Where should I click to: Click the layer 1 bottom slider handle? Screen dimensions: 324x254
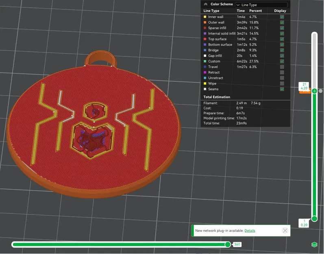314,219
